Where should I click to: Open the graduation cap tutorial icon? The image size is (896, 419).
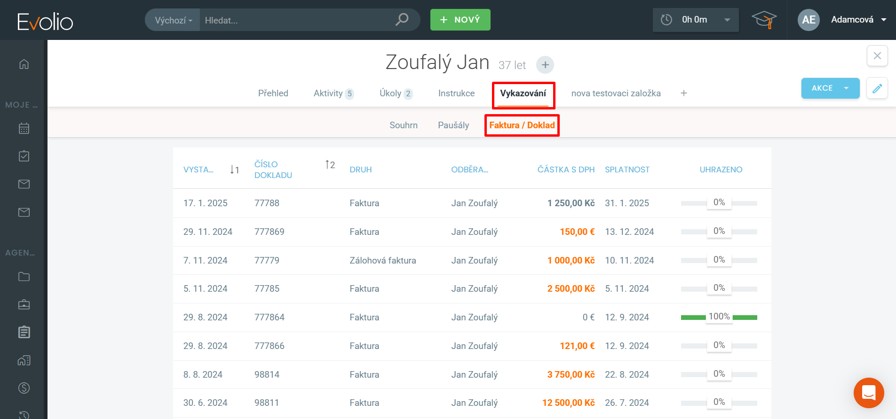[764, 20]
